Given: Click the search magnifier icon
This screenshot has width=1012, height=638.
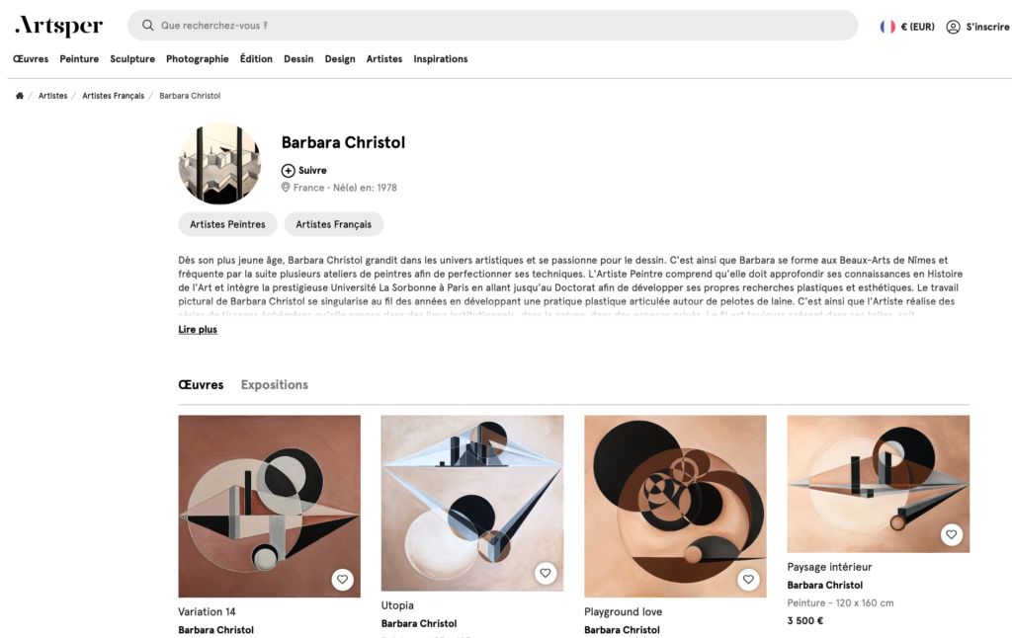Looking at the screenshot, I should pyautogui.click(x=148, y=25).
